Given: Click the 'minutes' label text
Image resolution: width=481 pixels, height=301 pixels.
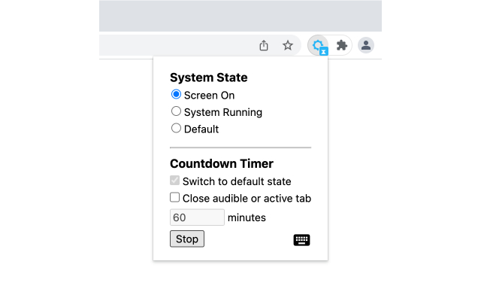Looking at the screenshot, I should click(247, 217).
